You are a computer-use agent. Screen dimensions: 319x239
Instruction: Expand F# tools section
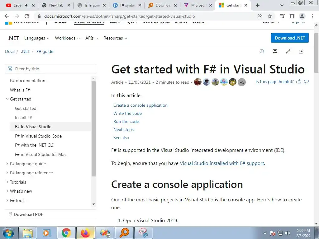click(7, 200)
